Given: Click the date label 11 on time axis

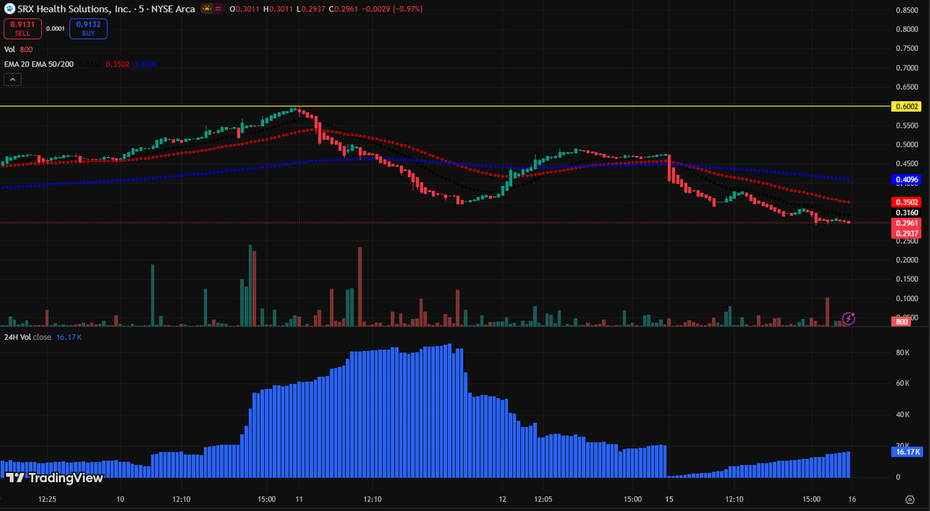Looking at the screenshot, I should (x=299, y=499).
